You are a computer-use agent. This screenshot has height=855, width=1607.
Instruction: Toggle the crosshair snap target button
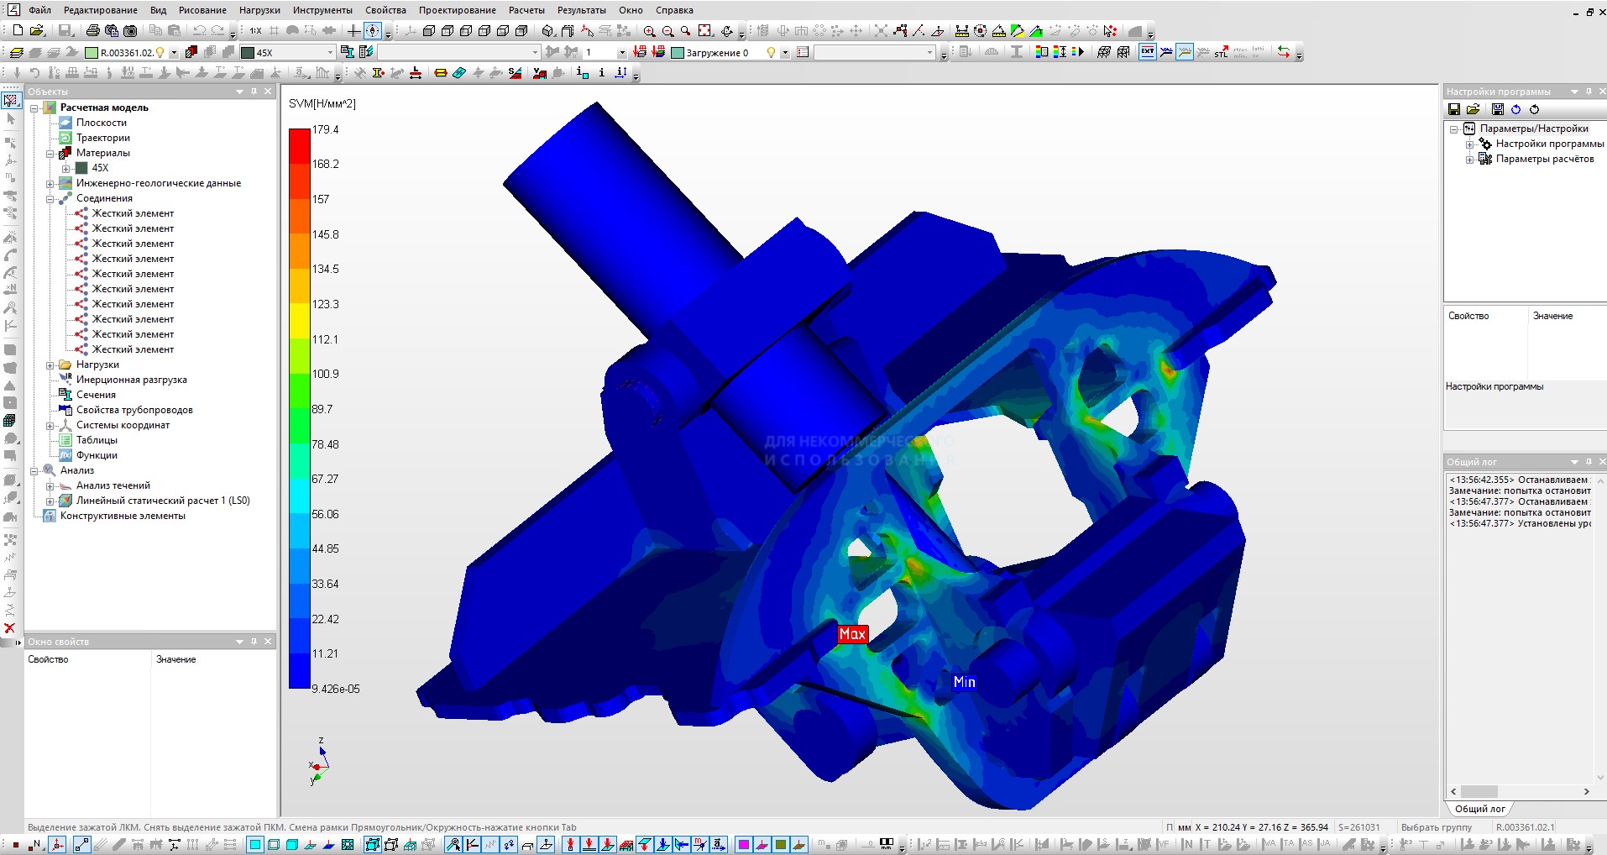click(373, 31)
